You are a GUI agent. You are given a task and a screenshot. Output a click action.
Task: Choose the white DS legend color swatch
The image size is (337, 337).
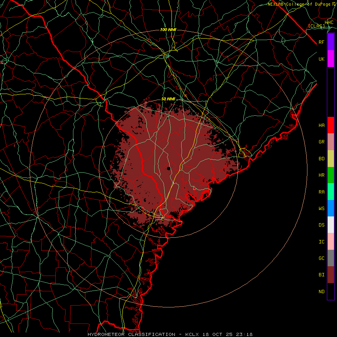tap(331, 225)
